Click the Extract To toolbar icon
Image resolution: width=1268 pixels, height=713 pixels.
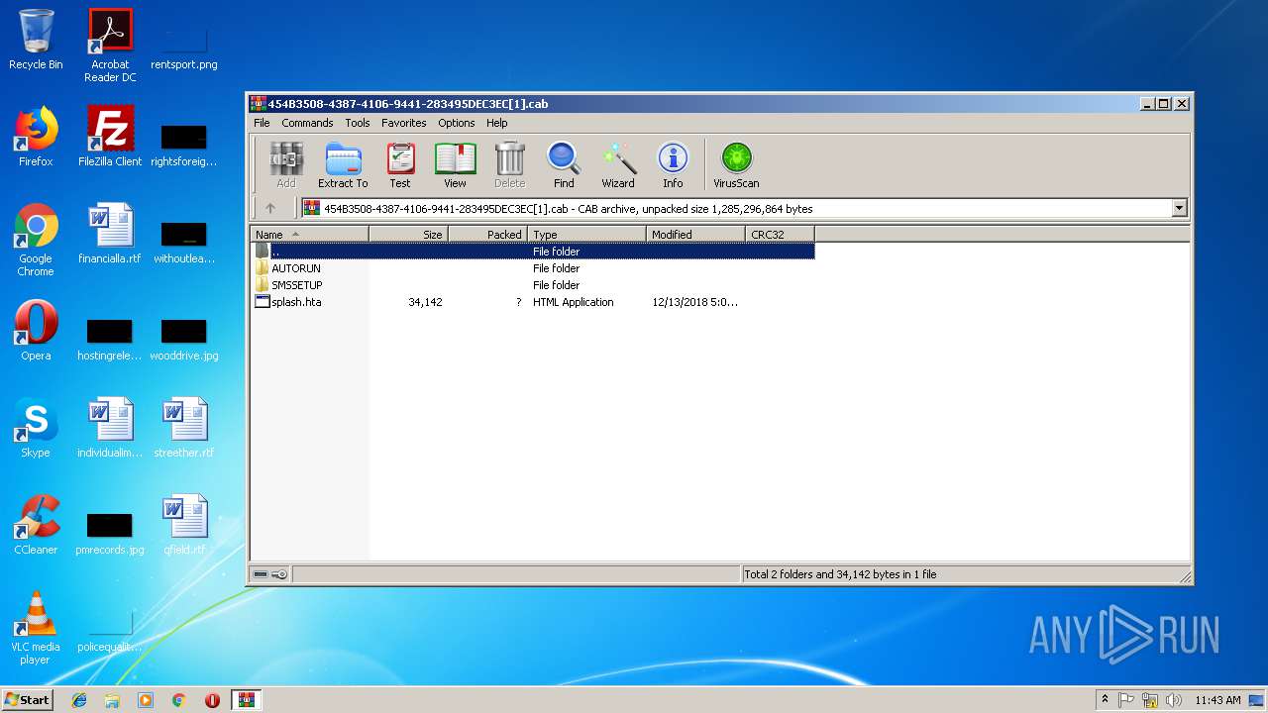coord(343,164)
